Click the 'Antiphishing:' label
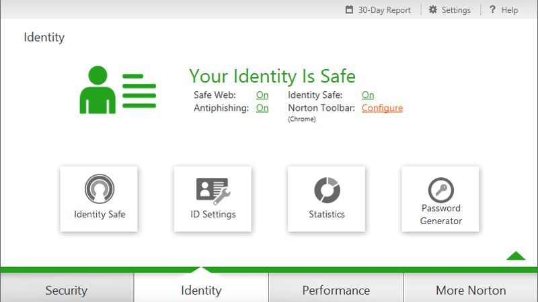 221,108
